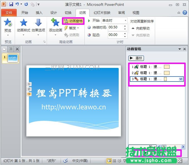Click 中文(中国) language in status bar
189x165 pixels.
(80, 161)
